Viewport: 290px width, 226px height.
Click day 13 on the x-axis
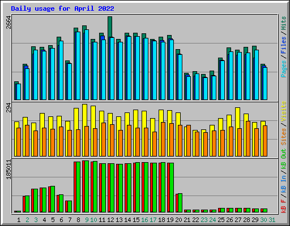(x=119, y=220)
